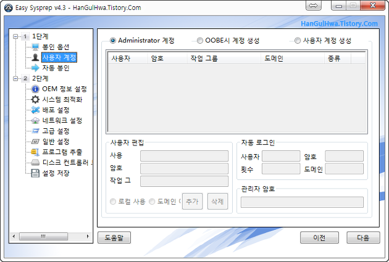
Task: Open 봉인 옵션 in the tree
Action: click(56, 47)
